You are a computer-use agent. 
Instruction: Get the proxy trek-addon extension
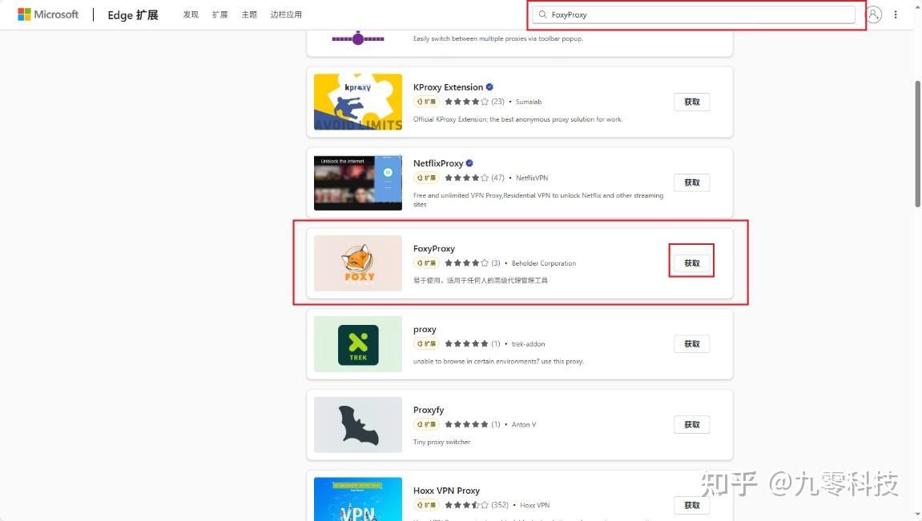pos(691,343)
